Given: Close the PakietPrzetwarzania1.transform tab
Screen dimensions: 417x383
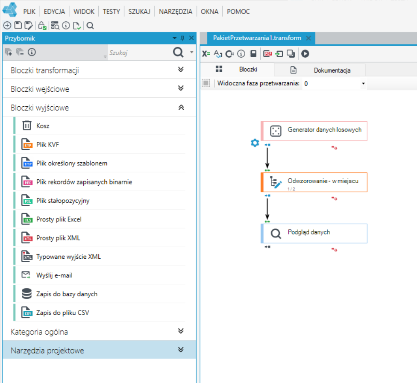Looking at the screenshot, I should click(x=308, y=38).
